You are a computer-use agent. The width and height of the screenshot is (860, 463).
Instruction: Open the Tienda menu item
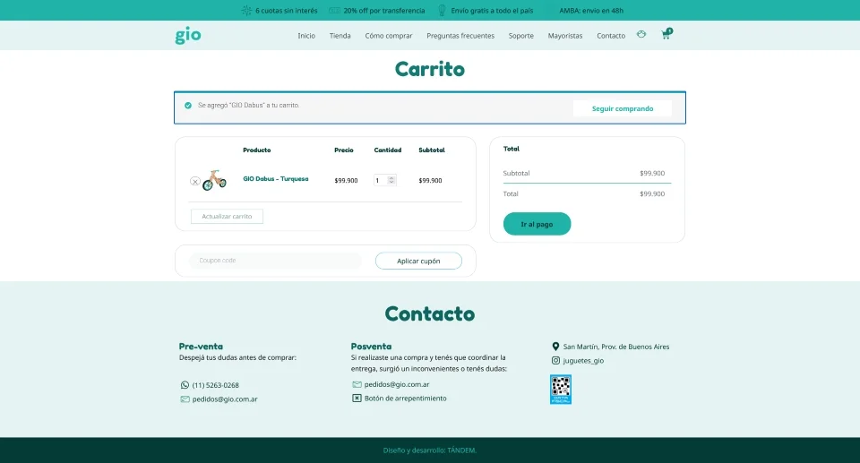point(340,36)
